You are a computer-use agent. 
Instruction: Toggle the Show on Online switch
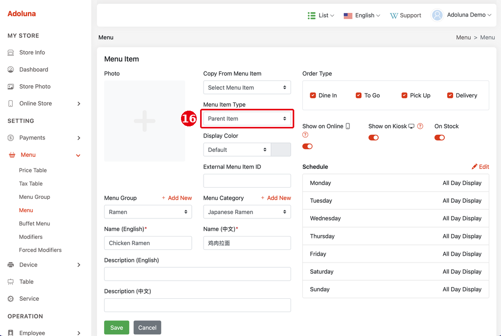point(307,146)
